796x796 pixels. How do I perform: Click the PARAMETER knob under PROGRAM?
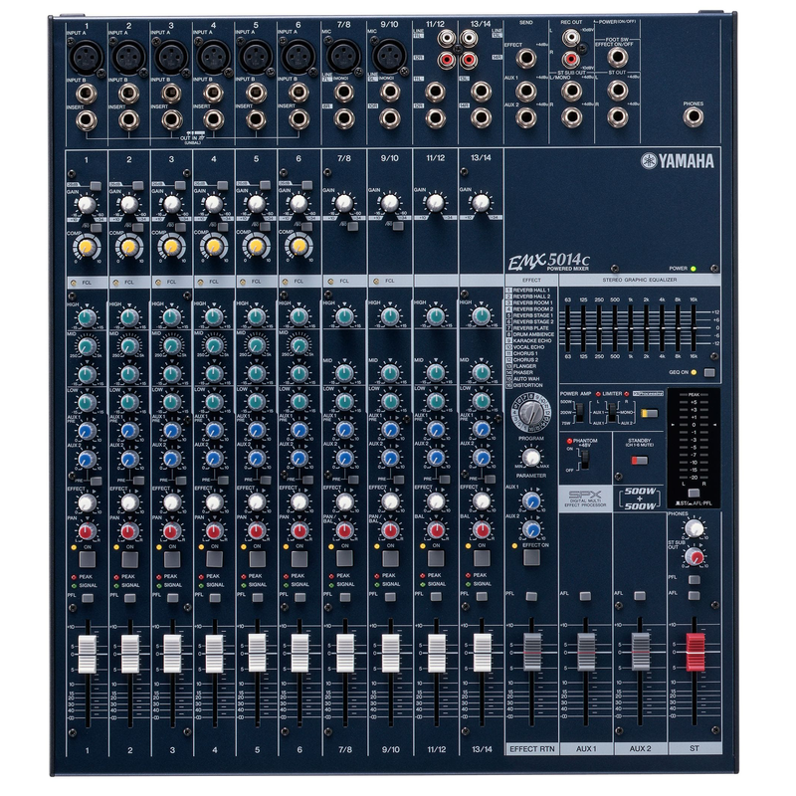click(531, 457)
